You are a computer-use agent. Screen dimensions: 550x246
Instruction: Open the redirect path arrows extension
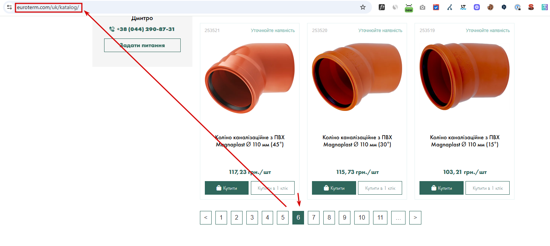(450, 7)
